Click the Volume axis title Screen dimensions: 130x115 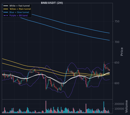point(127,106)
